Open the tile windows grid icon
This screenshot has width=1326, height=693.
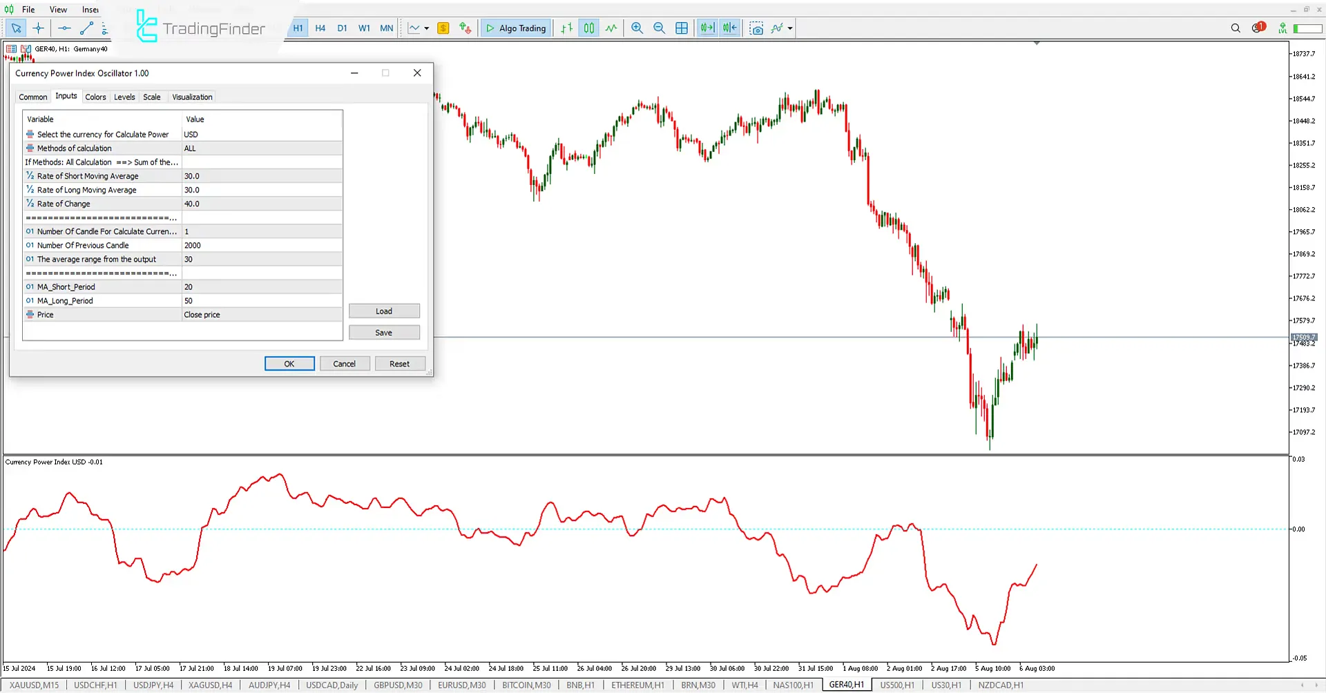(x=682, y=28)
